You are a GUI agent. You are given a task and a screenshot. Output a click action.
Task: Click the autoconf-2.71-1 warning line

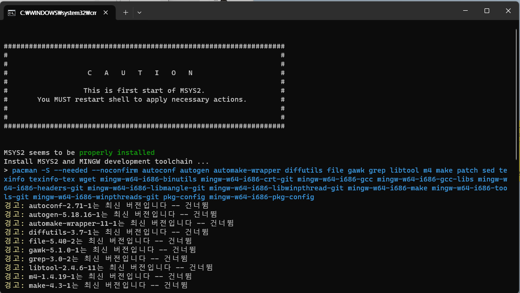106,206
